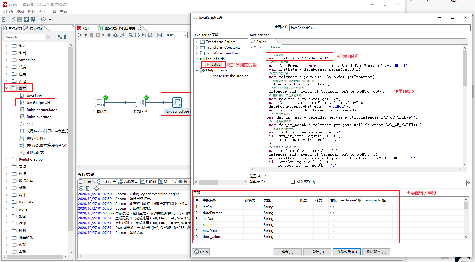Collapse the Output fields node
Viewport: 475px width, 262px height.
[197, 70]
